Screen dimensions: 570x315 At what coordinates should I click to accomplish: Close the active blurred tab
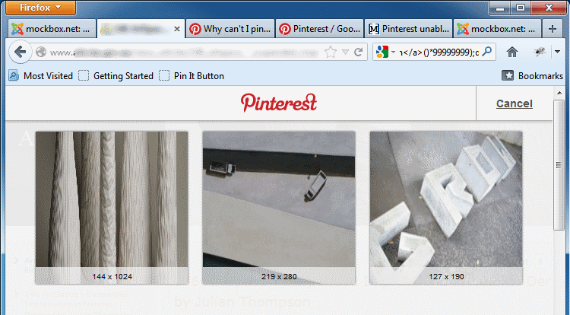[177, 29]
